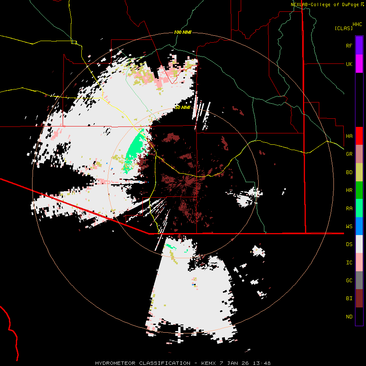Screen dimensions: 366x366
Task: Click the Hydrometeor Classification KEMX title caption
Action: (x=183, y=363)
